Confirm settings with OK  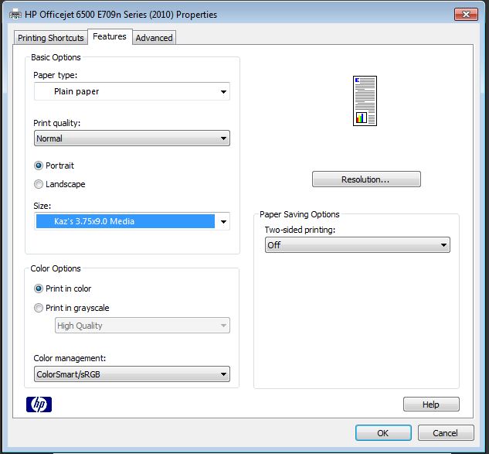click(x=383, y=433)
